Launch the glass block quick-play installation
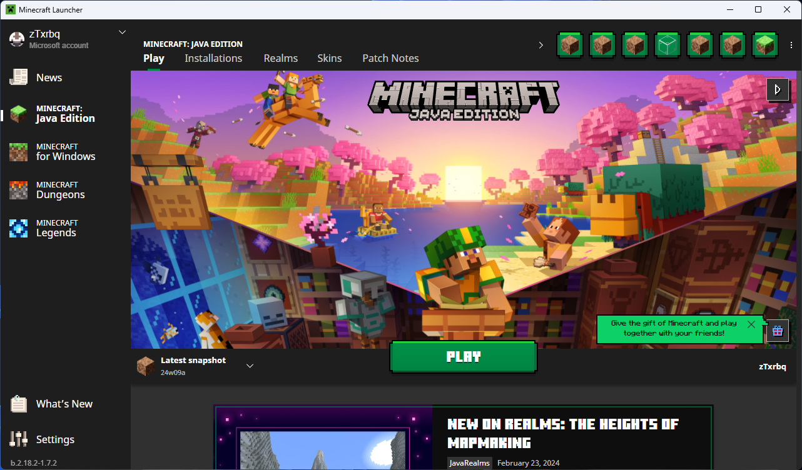Screen dimensions: 802x470 pyautogui.click(x=667, y=45)
